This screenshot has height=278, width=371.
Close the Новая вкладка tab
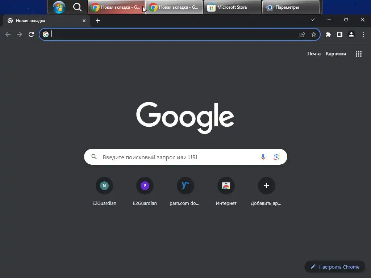[84, 21]
